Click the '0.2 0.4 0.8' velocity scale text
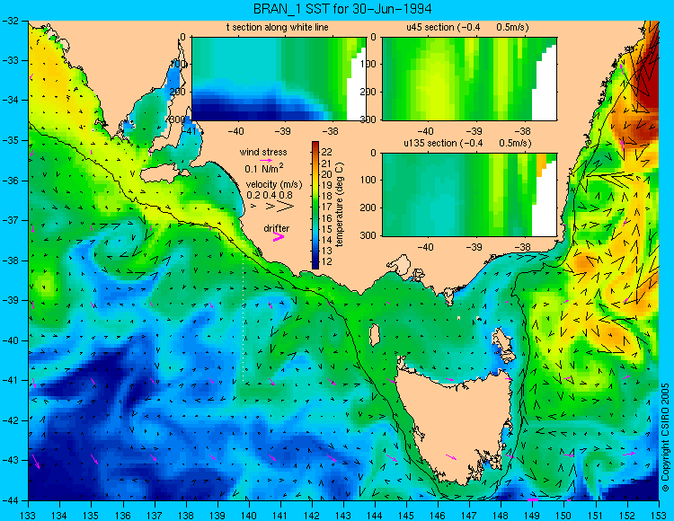 (269, 195)
